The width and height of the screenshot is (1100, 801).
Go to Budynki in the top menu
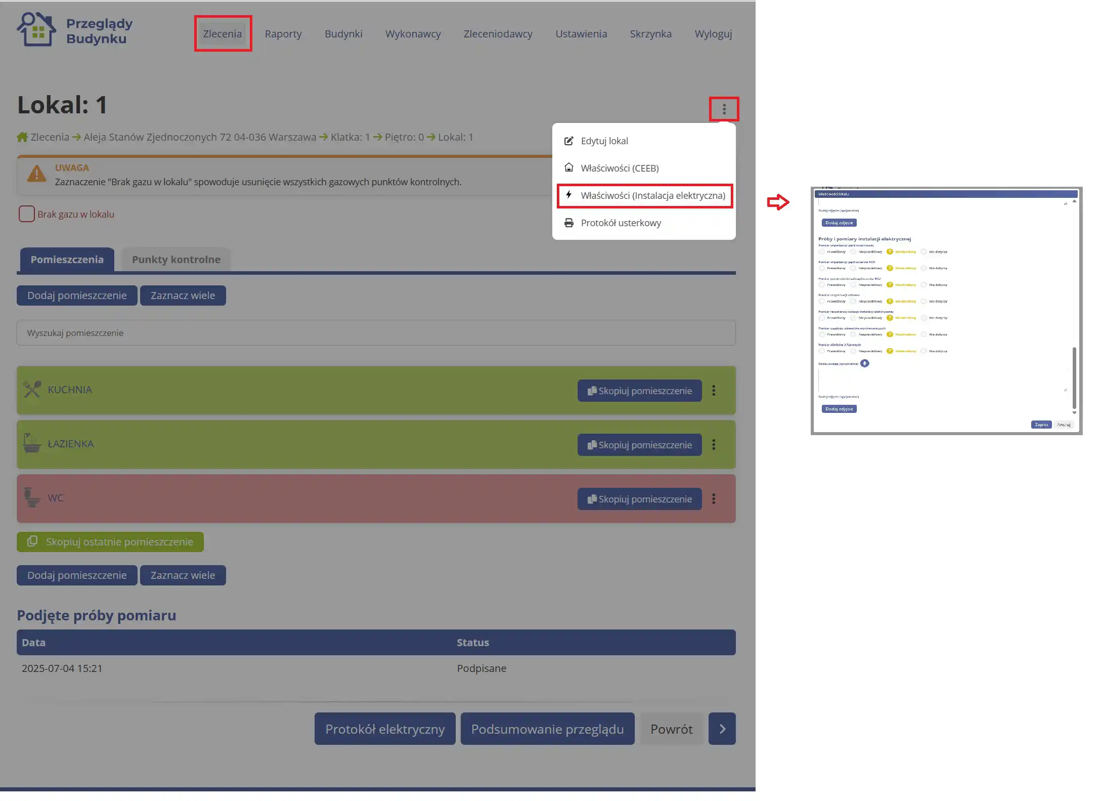point(343,33)
